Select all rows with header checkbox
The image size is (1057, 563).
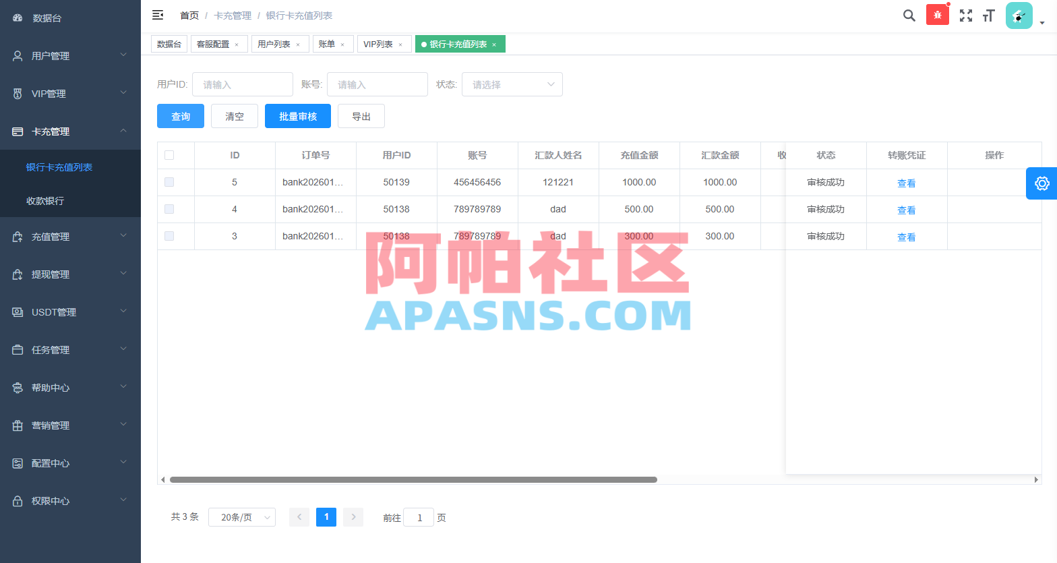coord(169,155)
